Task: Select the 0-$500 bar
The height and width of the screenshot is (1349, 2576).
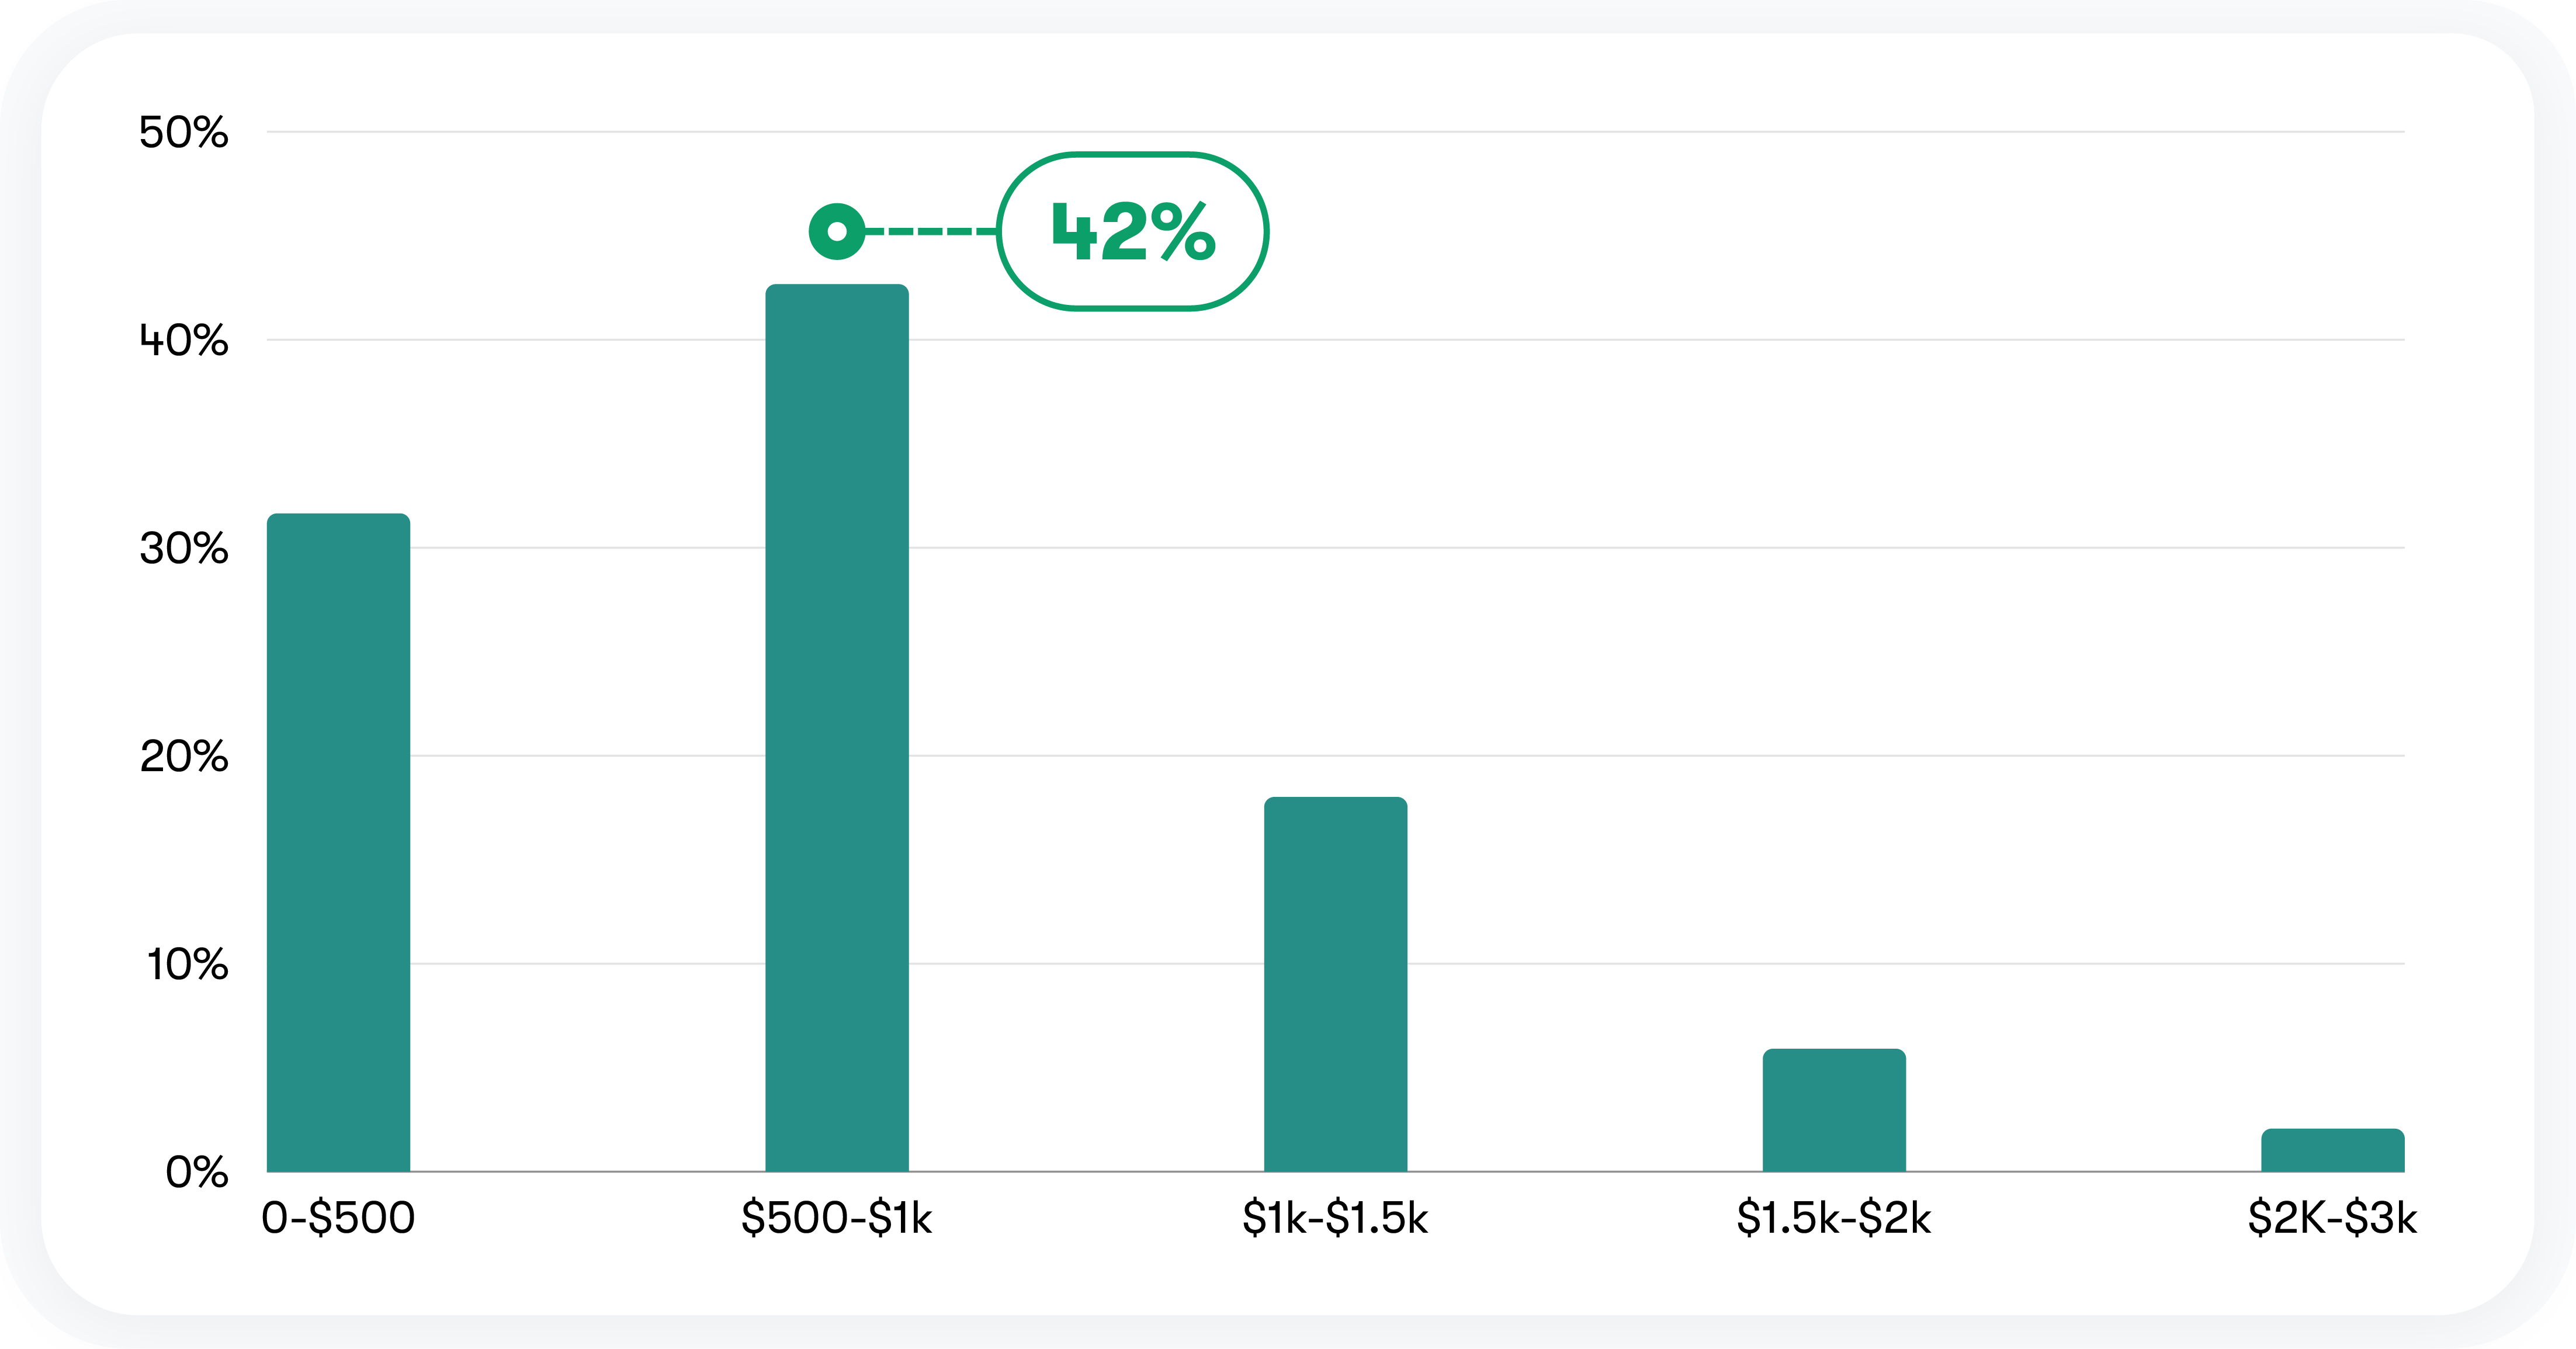Action: [x=338, y=842]
